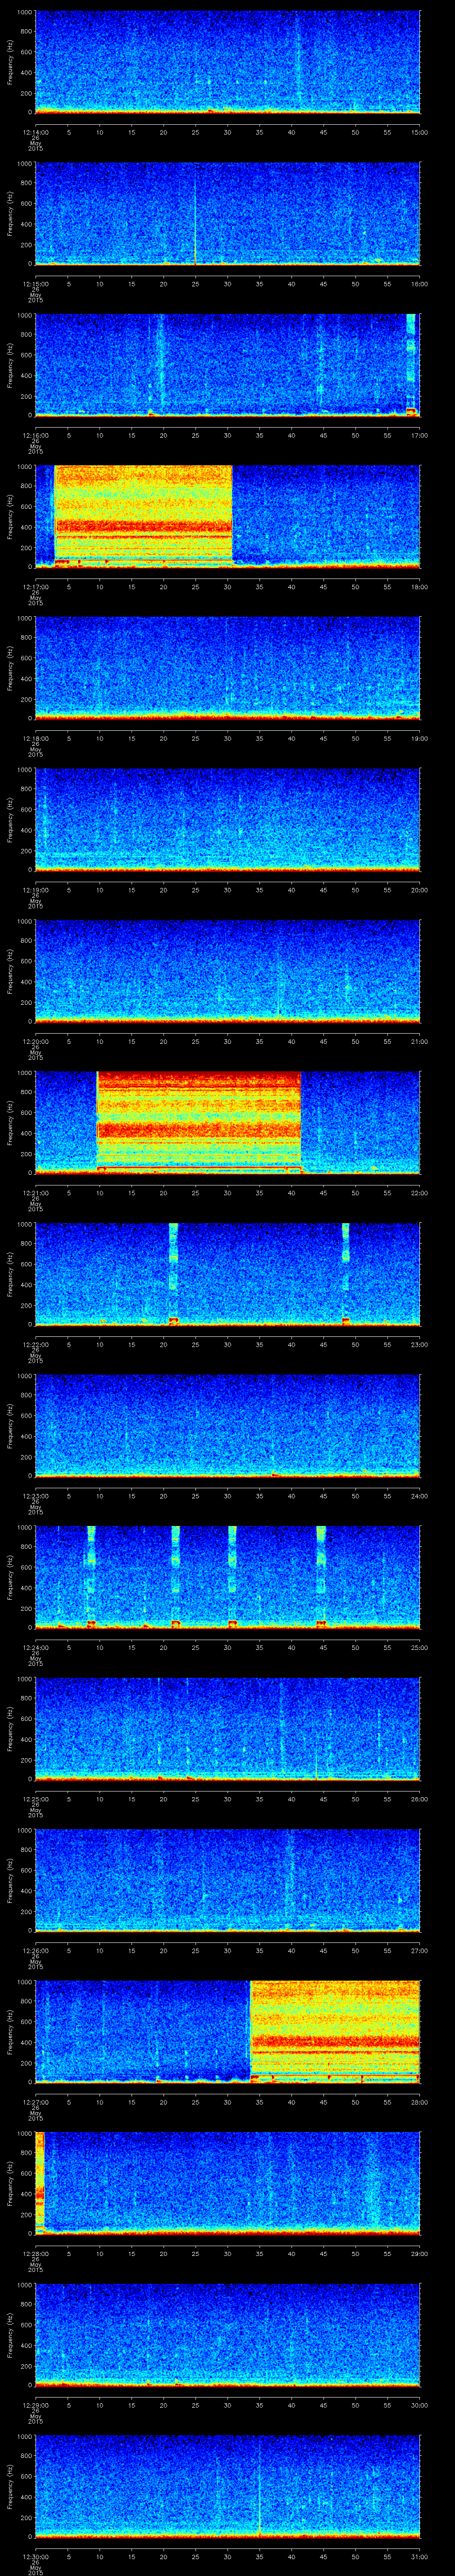Viewport: 455px width, 2576px height.
Task: Click the '12:14:00' start time label
Action: [x=35, y=132]
